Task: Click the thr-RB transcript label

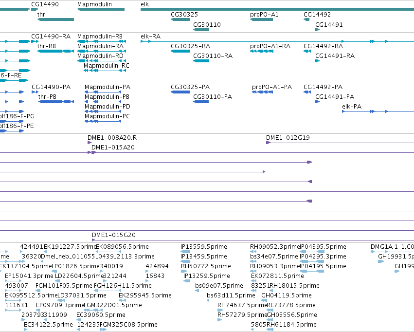Action: tap(47, 46)
